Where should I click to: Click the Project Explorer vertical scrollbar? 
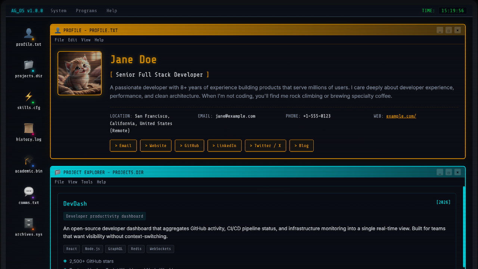(464, 227)
